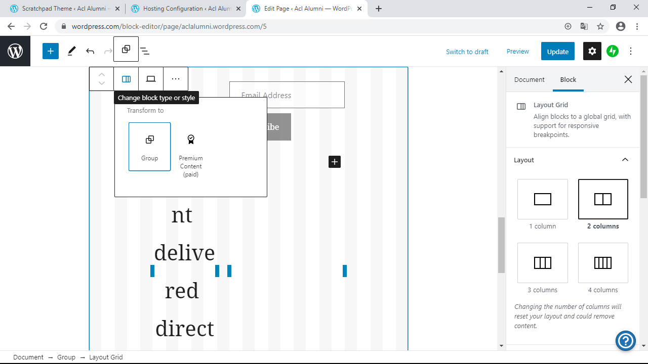Transform block to Group
Image resolution: width=648 pixels, height=364 pixels.
150,147
